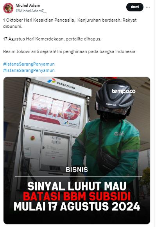The width and height of the screenshot is (163, 227).
Task: Open the Michel Adam display name link
Action: (x=28, y=5)
